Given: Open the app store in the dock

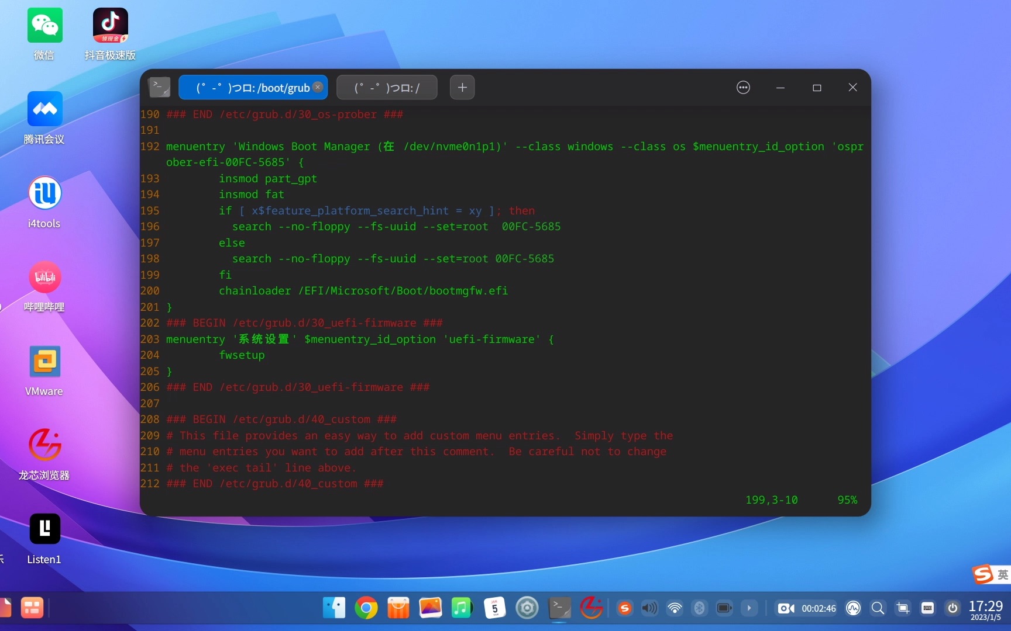Looking at the screenshot, I should 398,608.
